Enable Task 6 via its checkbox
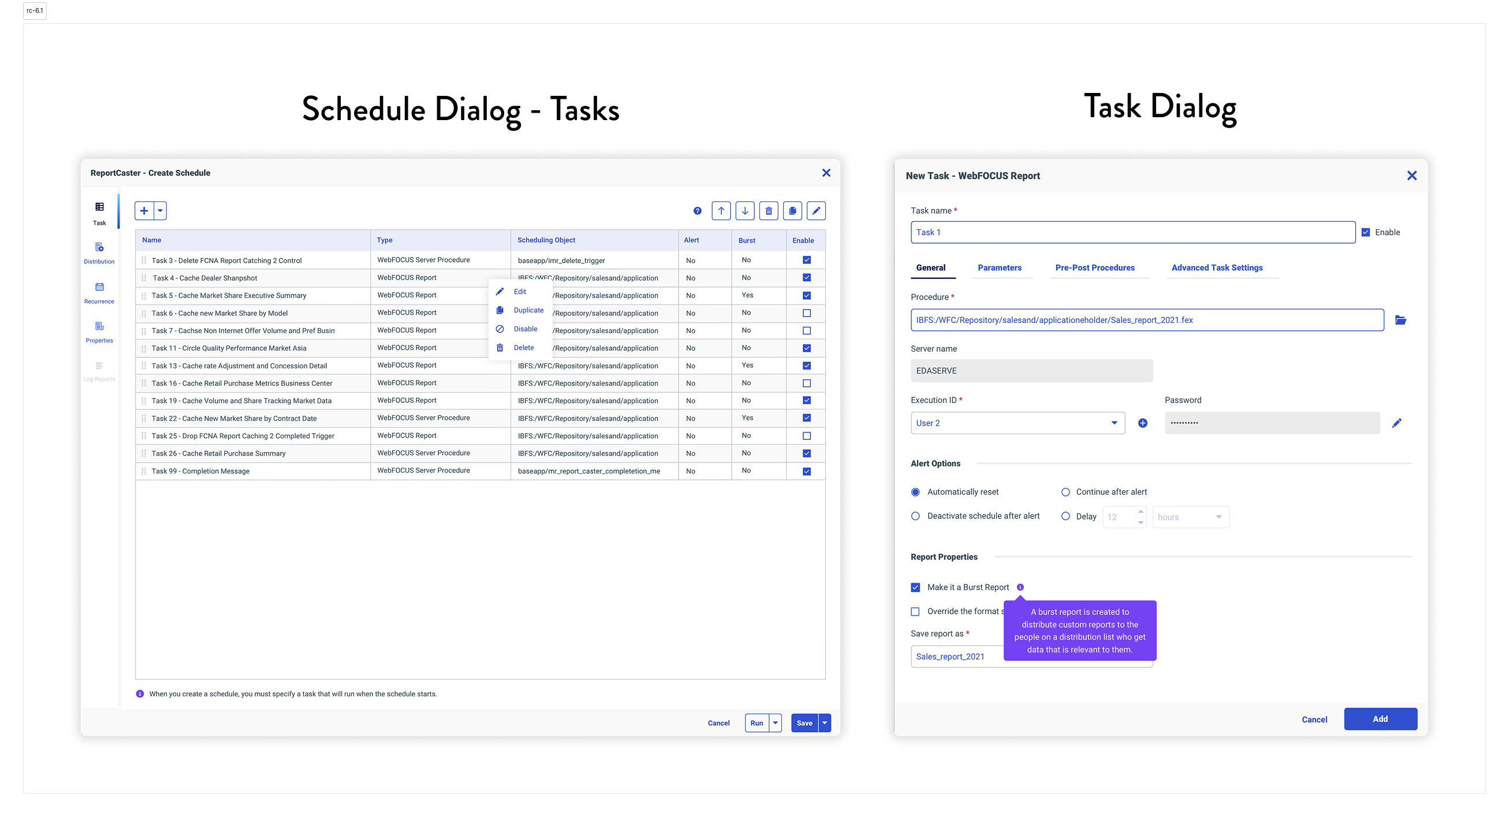 [x=807, y=313]
